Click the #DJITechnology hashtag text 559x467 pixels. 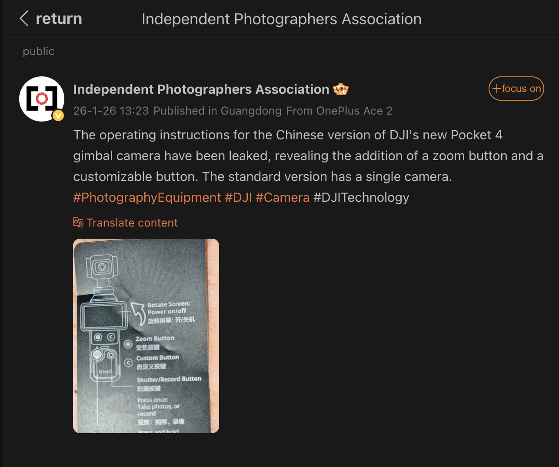click(x=361, y=197)
